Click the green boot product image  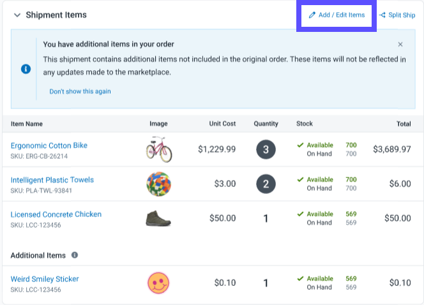[x=159, y=218]
